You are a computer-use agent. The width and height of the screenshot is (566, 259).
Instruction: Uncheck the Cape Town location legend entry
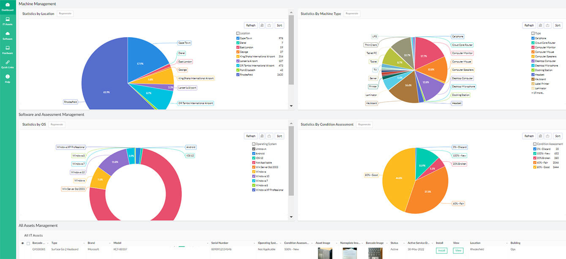point(238,38)
